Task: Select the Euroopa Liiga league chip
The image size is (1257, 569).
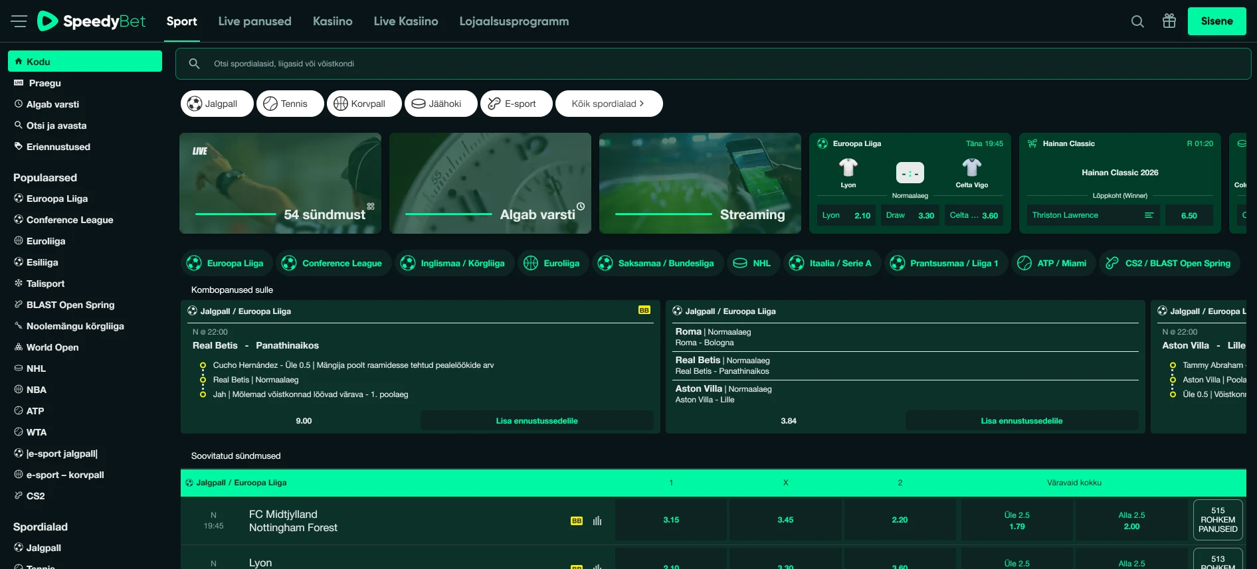Action: tap(227, 263)
